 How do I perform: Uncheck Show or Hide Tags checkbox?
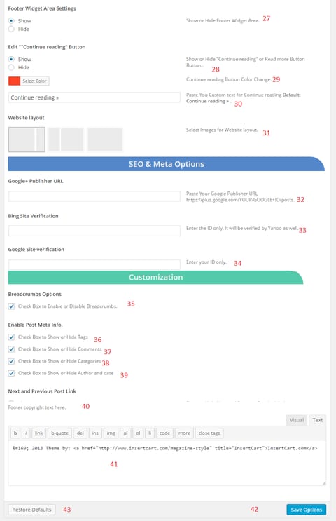11,337
